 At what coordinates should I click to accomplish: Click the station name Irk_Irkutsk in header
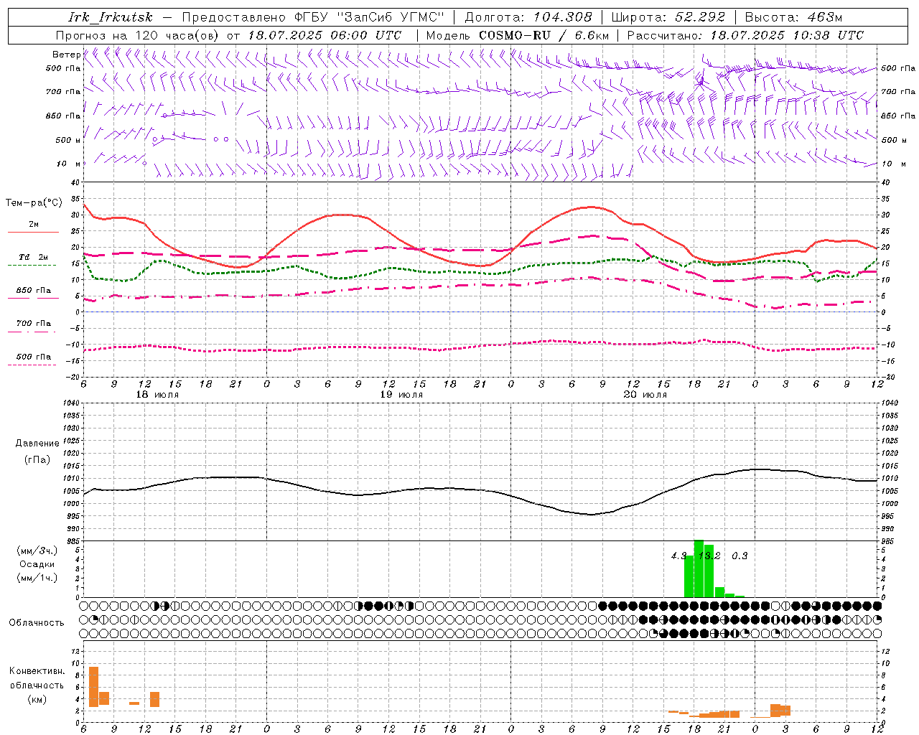[x=110, y=17]
